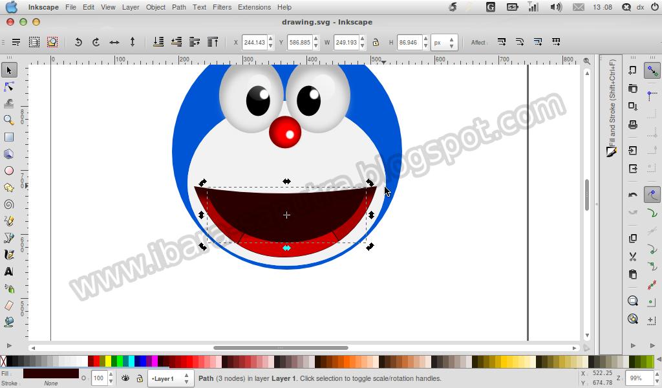Toggle the enable snapping button
The height and width of the screenshot is (388, 662).
(x=652, y=71)
